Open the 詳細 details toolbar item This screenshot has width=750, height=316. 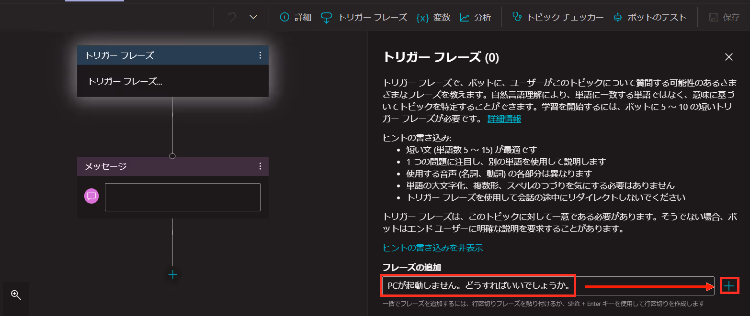295,18
